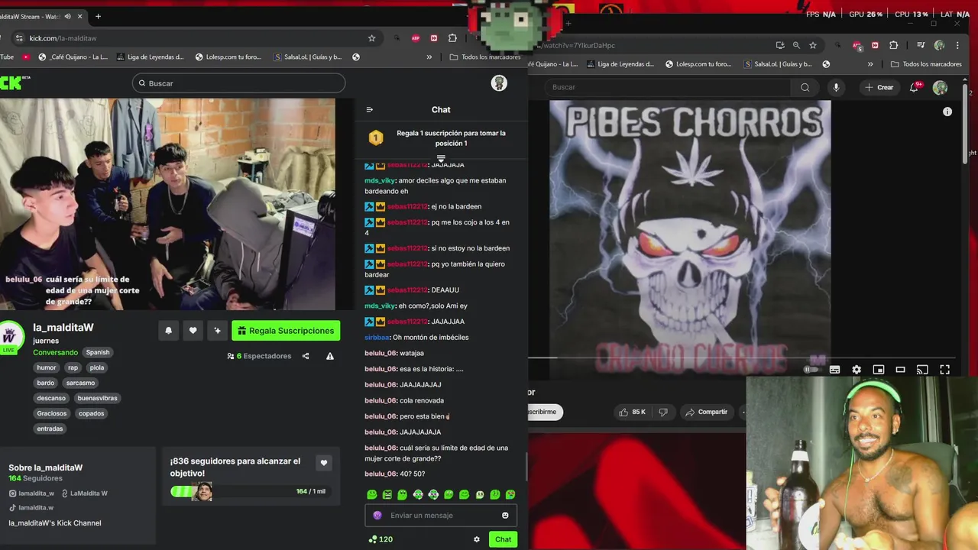This screenshot has height=550, width=978.
Task: Click Enviar un mensaje chat input
Action: click(441, 516)
